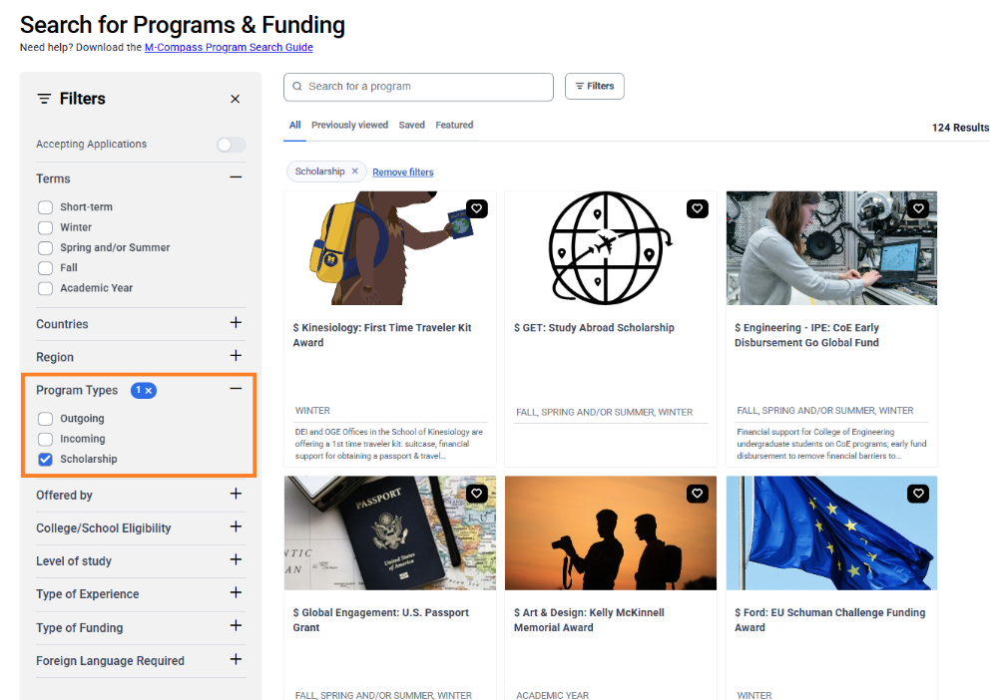998x700 pixels.
Task: Open the M-Compass Program Search Guide link
Action: (229, 47)
